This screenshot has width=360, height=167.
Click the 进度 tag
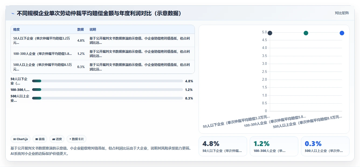click(x=57, y=139)
